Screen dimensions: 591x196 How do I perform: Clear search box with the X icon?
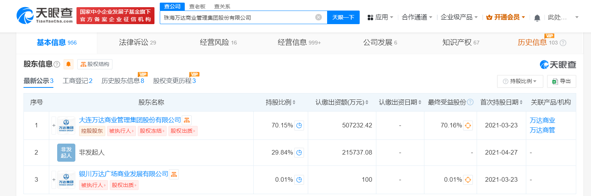point(318,17)
